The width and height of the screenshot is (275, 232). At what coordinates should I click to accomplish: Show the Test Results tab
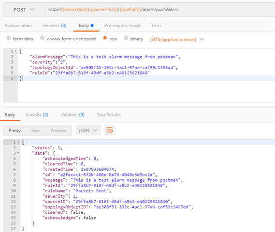pos(109,115)
